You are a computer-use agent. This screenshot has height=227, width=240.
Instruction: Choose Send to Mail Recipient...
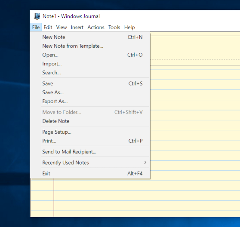click(90, 152)
